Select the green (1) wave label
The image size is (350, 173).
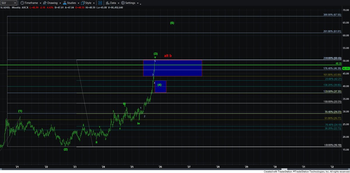click(20, 111)
